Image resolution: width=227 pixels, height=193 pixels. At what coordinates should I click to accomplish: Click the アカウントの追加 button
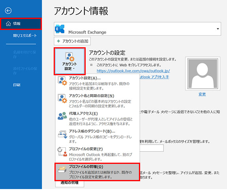(x=72, y=41)
